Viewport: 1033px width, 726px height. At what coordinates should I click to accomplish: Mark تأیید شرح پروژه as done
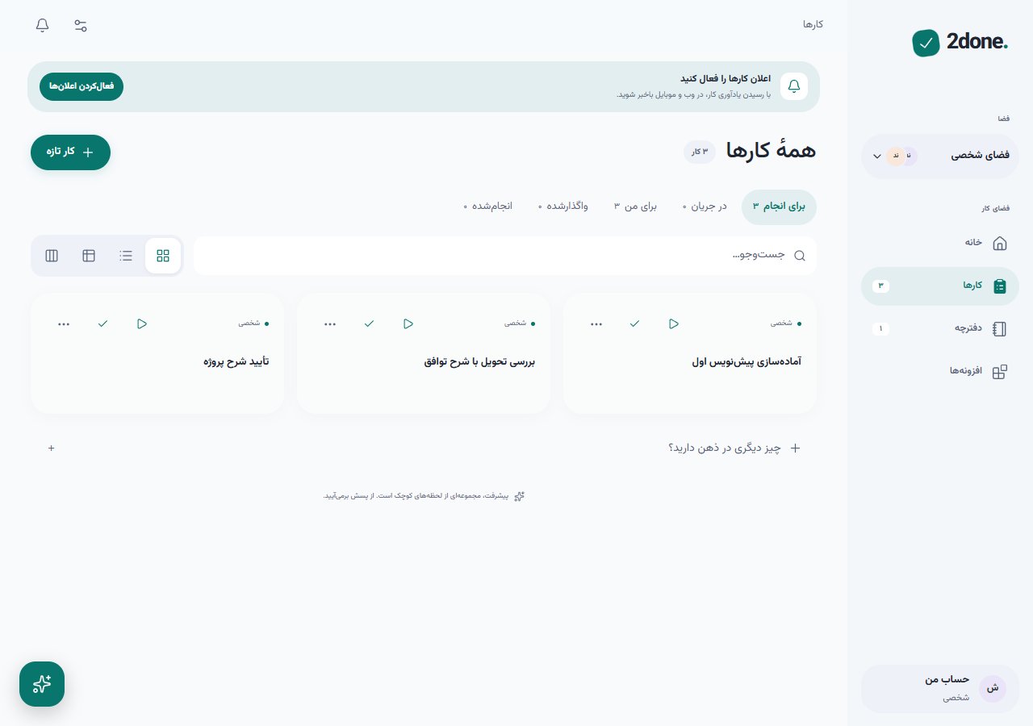point(102,323)
